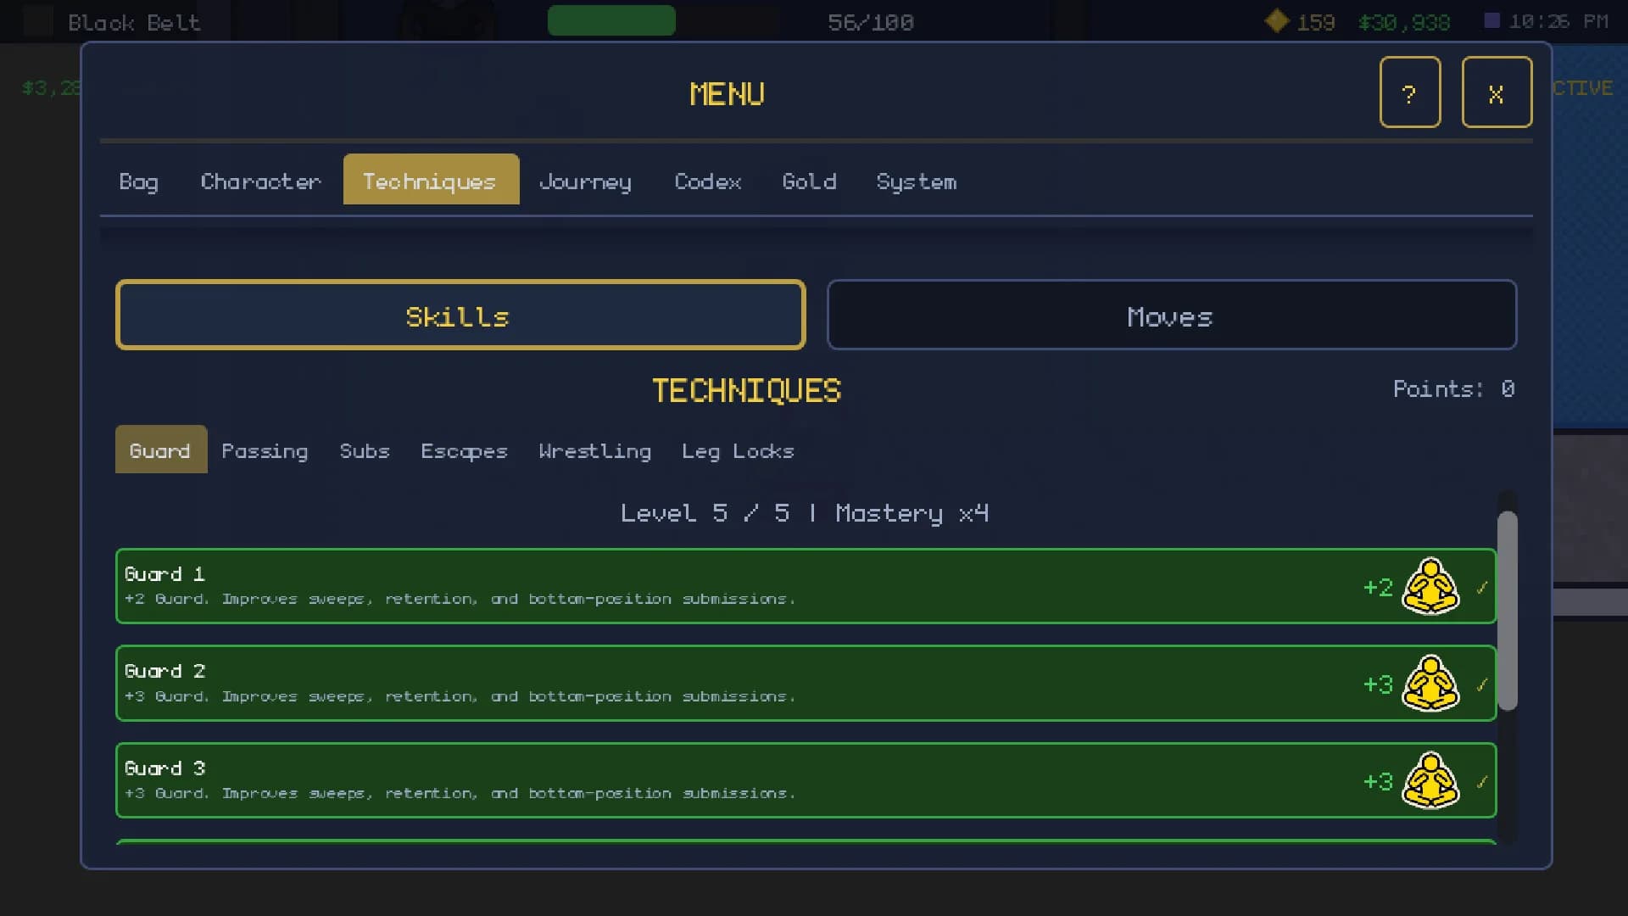
Task: Click the 159 gold count
Action: pyautogui.click(x=1316, y=22)
